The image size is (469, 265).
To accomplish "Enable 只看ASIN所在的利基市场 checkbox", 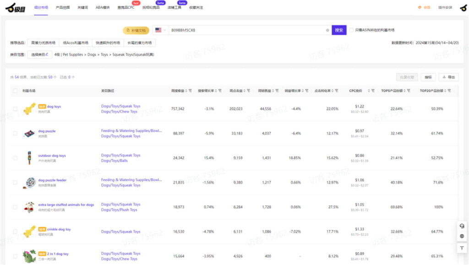I will pyautogui.click(x=351, y=30).
